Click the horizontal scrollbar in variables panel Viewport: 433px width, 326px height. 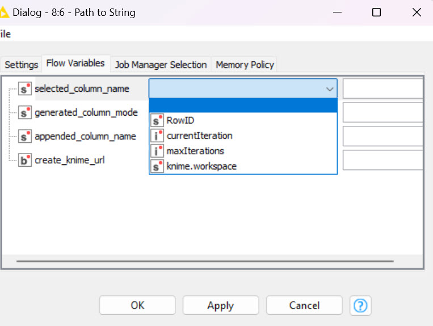205,261
